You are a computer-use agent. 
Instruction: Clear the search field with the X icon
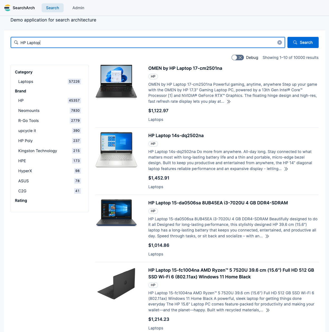click(x=279, y=42)
